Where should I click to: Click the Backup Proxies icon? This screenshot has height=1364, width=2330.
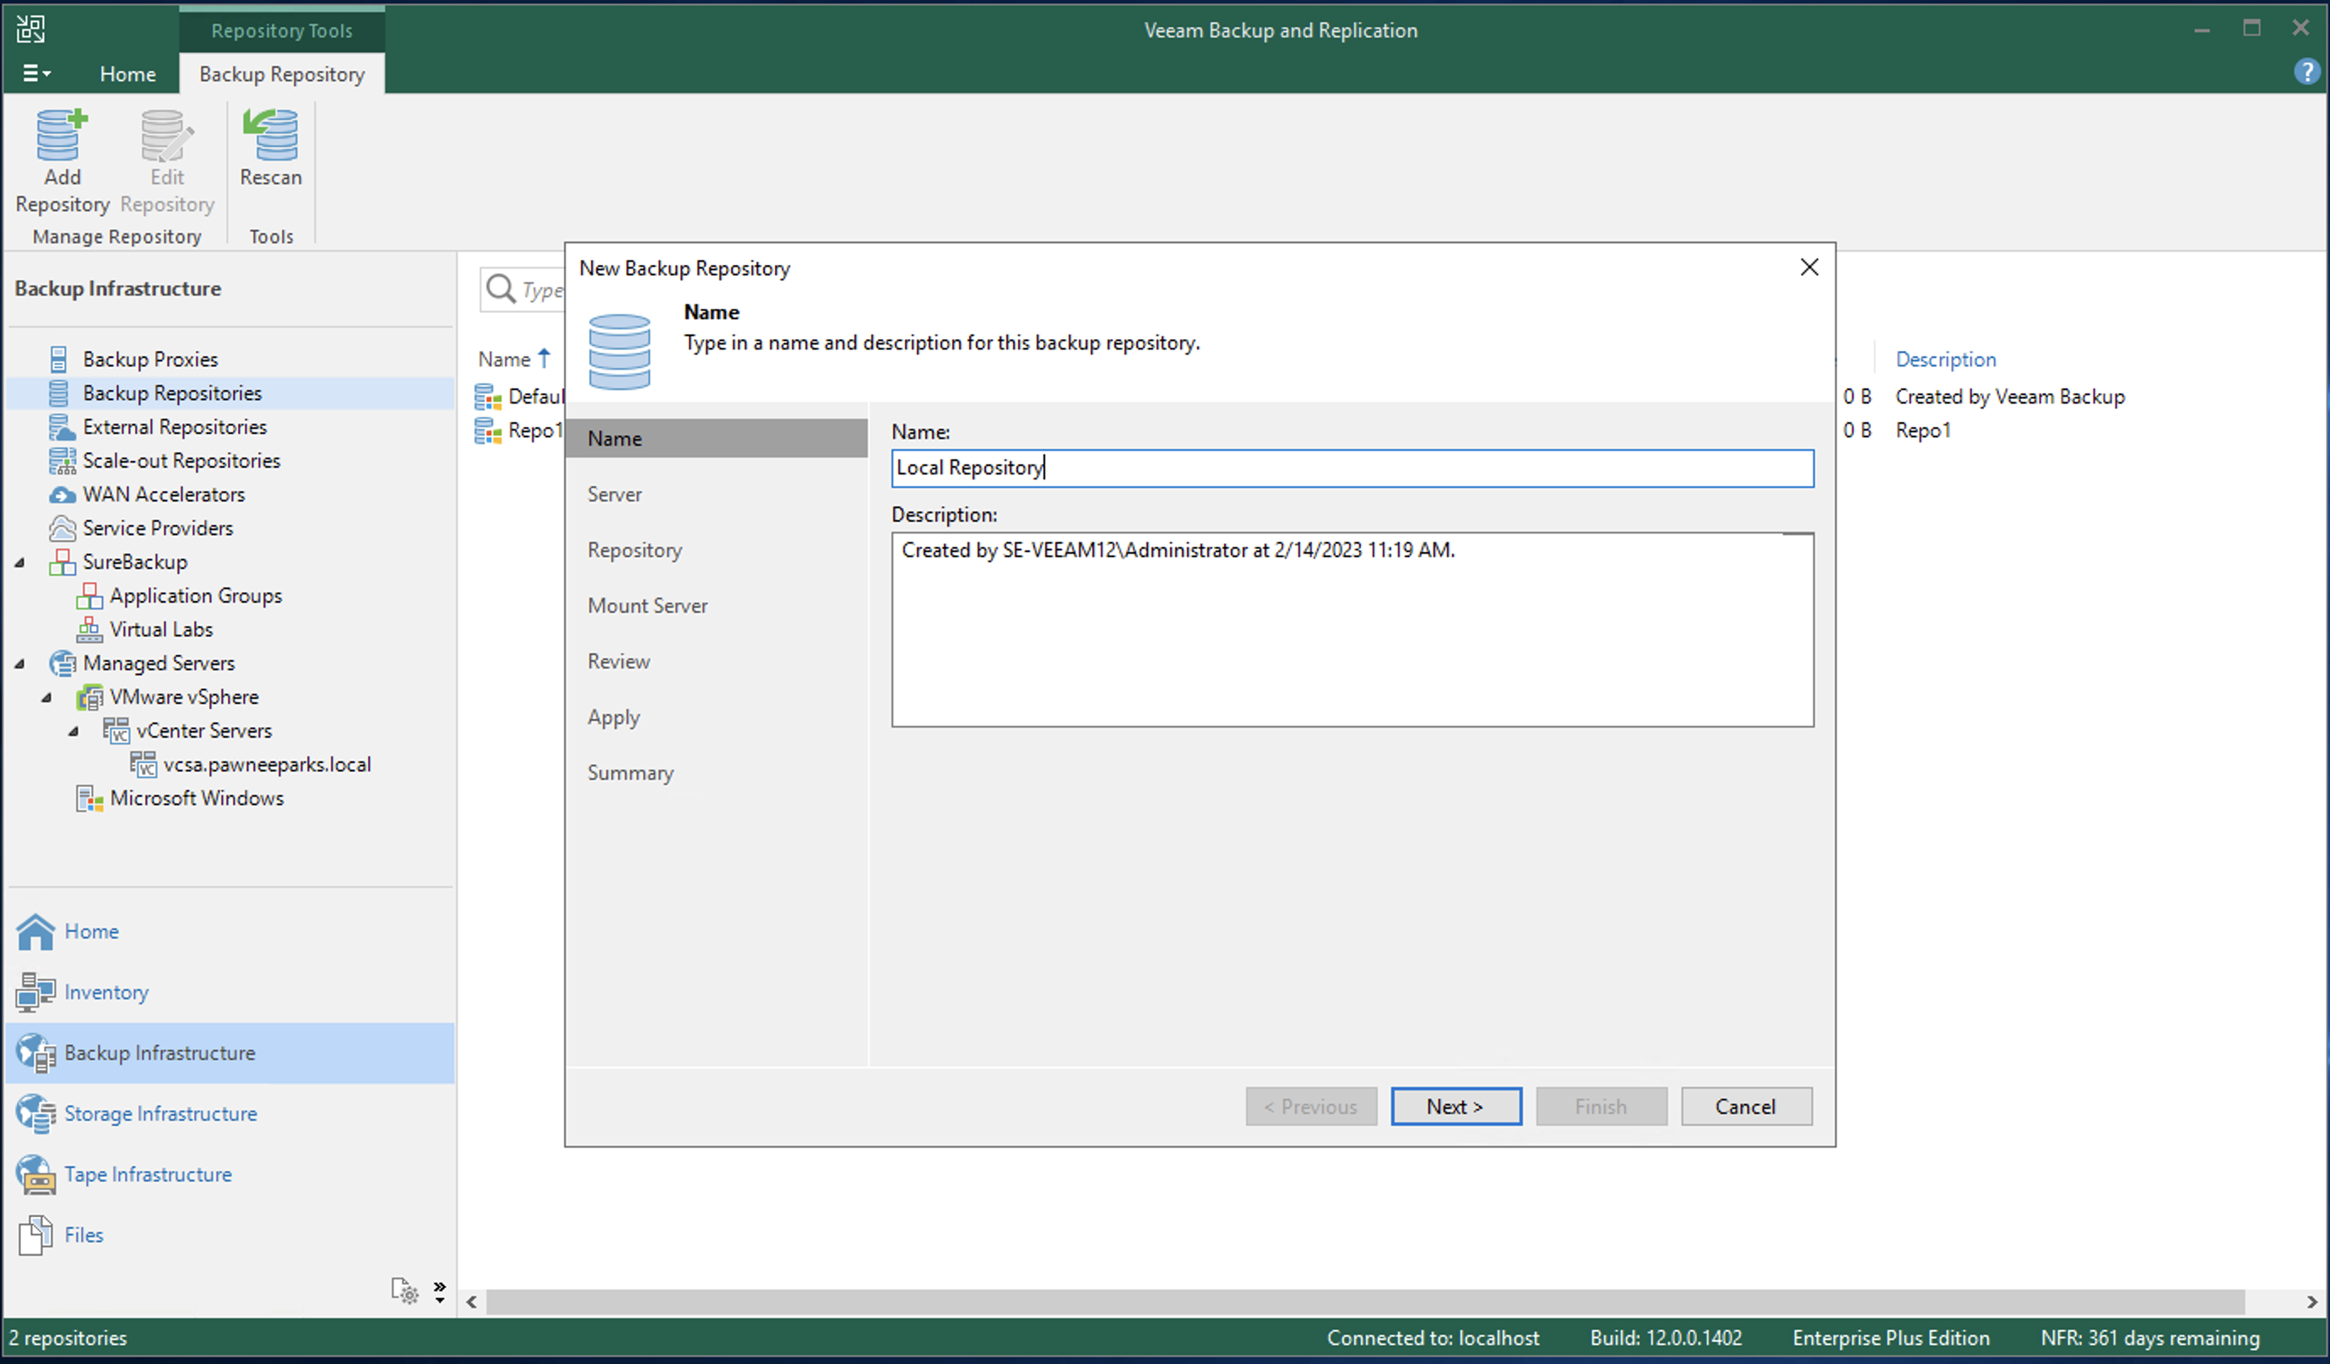click(x=58, y=359)
